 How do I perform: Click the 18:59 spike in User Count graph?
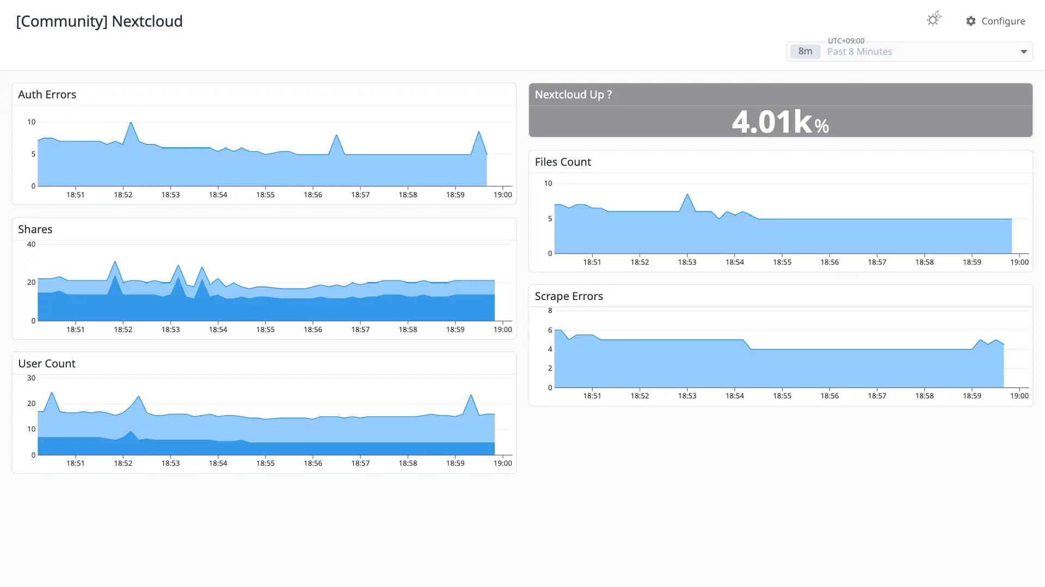tap(470, 395)
